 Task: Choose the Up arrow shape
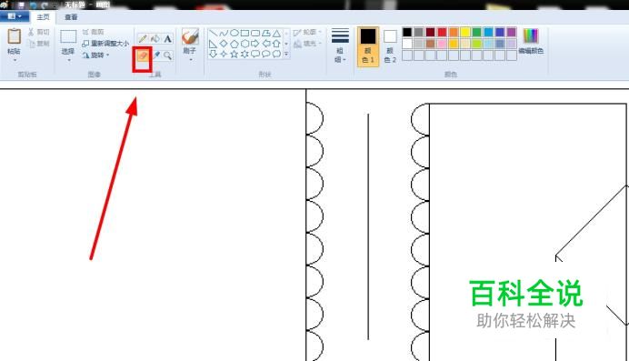pyautogui.click(x=276, y=44)
